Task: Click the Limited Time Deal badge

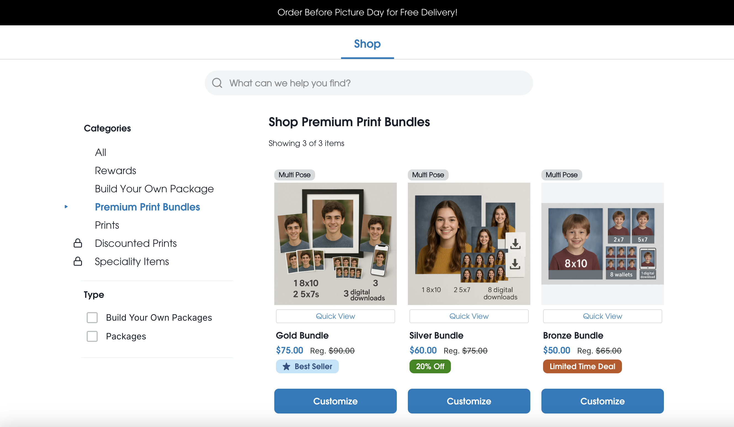Action: (582, 366)
